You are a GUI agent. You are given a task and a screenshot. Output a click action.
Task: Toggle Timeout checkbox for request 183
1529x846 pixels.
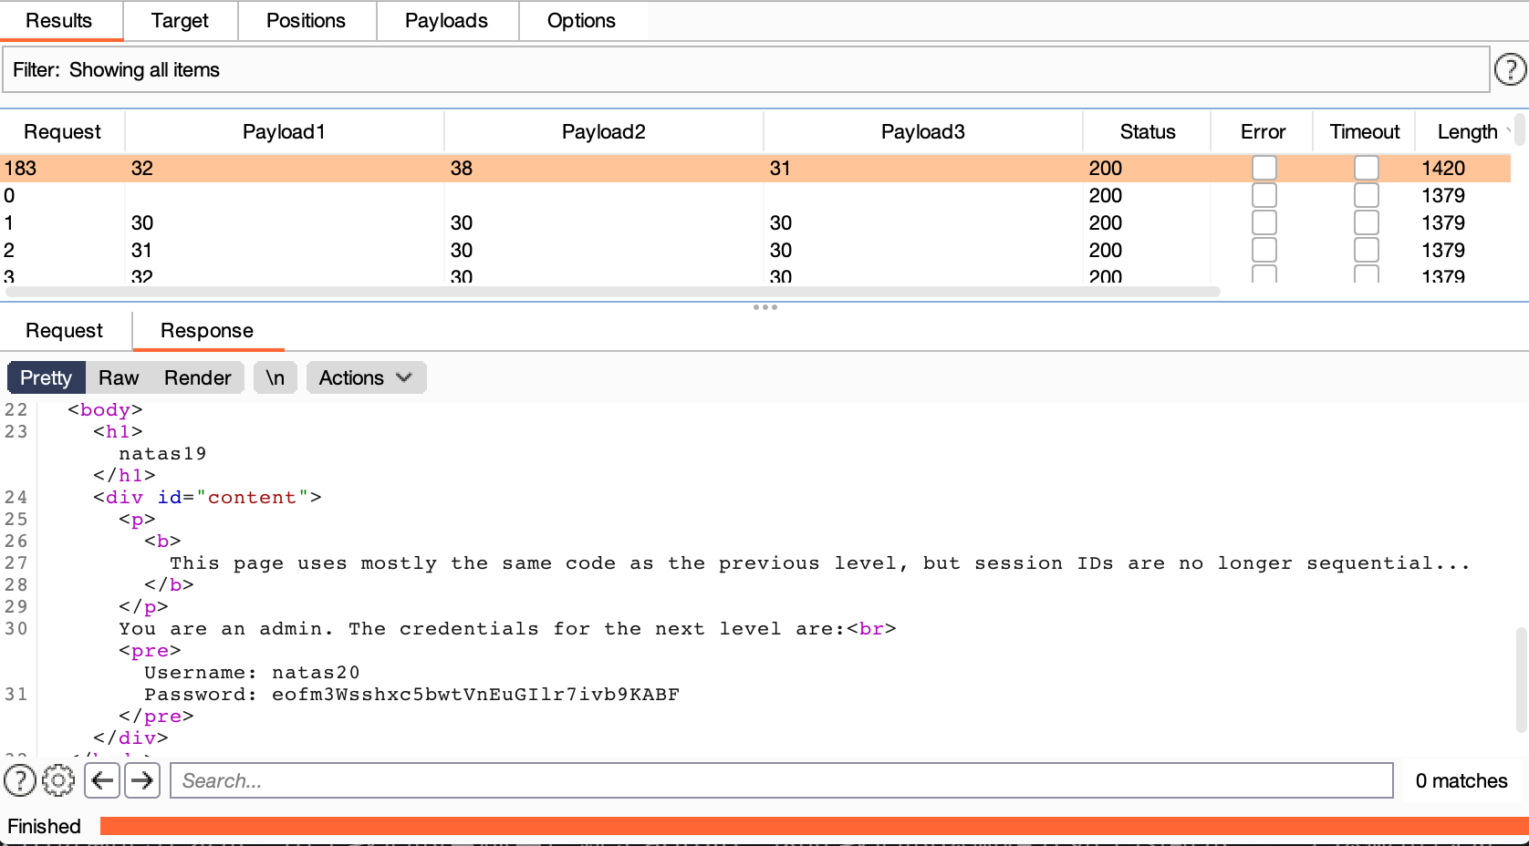coord(1366,168)
